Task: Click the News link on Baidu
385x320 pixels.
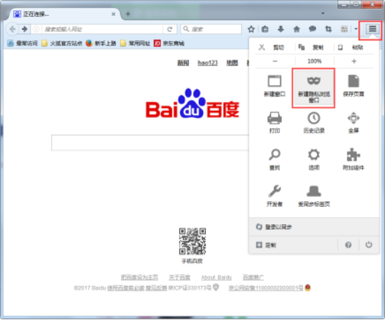Action: [x=183, y=63]
